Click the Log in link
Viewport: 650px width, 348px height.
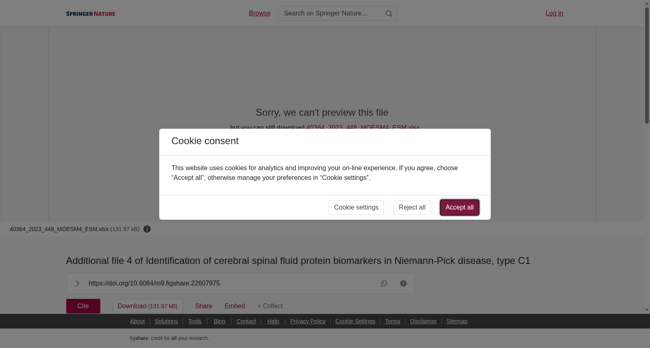tap(554, 13)
